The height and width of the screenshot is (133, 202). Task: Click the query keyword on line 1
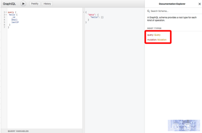[11, 12]
